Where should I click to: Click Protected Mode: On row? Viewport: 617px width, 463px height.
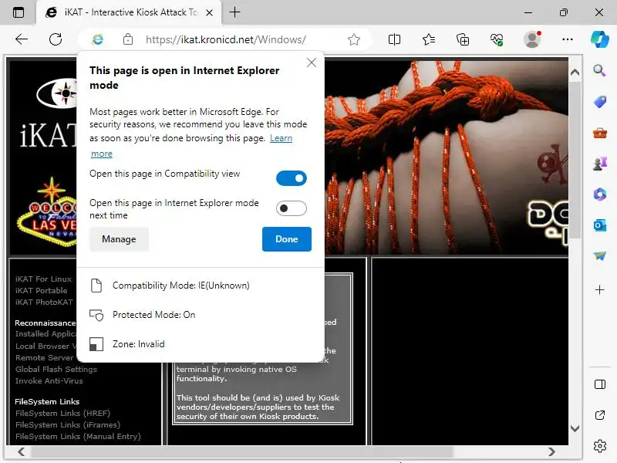(201, 315)
